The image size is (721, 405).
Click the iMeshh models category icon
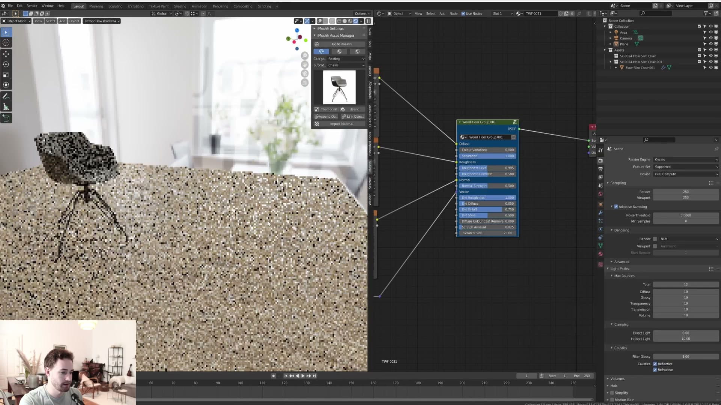(321, 52)
